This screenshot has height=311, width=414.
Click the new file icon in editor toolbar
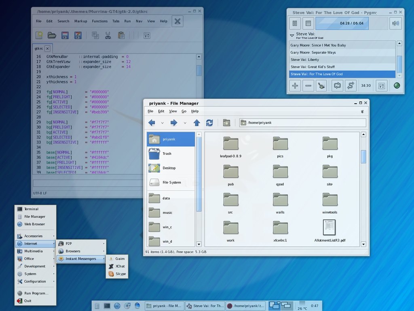coord(39,35)
